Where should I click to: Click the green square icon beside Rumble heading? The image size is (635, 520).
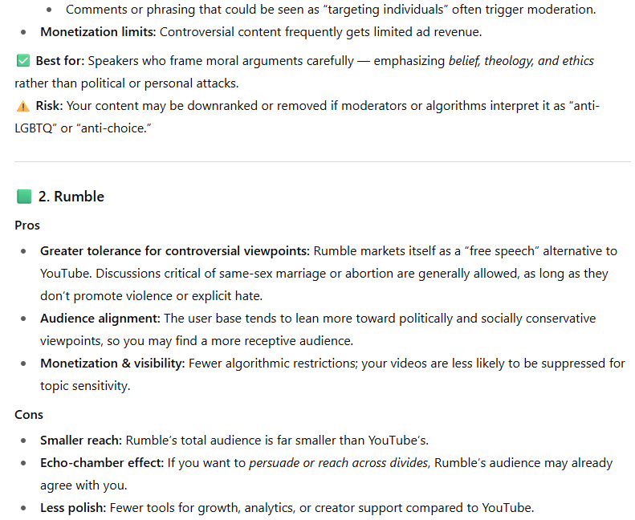point(24,197)
